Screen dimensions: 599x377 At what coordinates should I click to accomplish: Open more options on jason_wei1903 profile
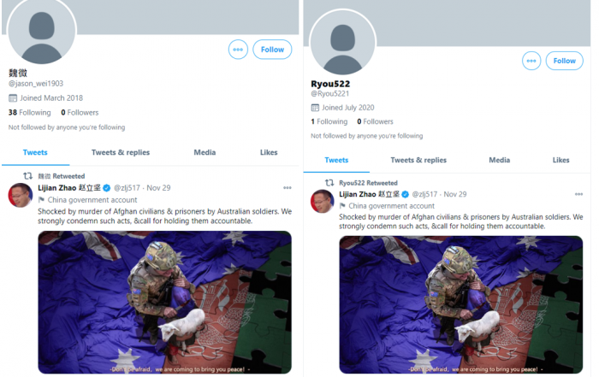point(238,50)
